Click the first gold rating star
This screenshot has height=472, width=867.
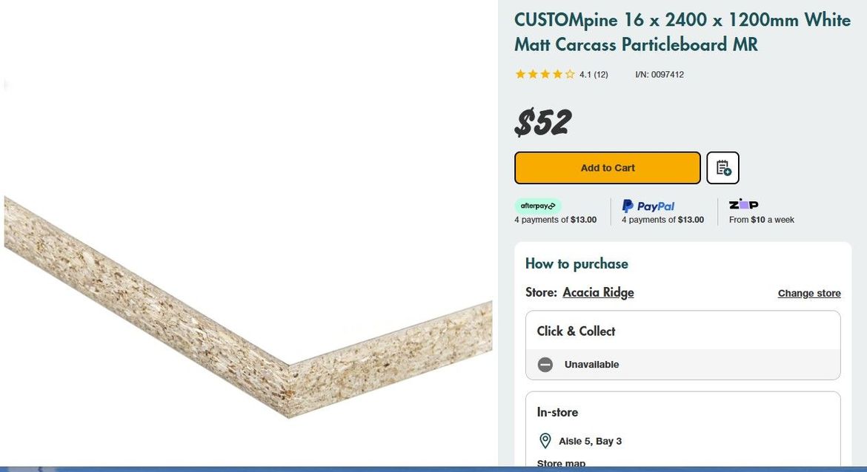click(520, 74)
